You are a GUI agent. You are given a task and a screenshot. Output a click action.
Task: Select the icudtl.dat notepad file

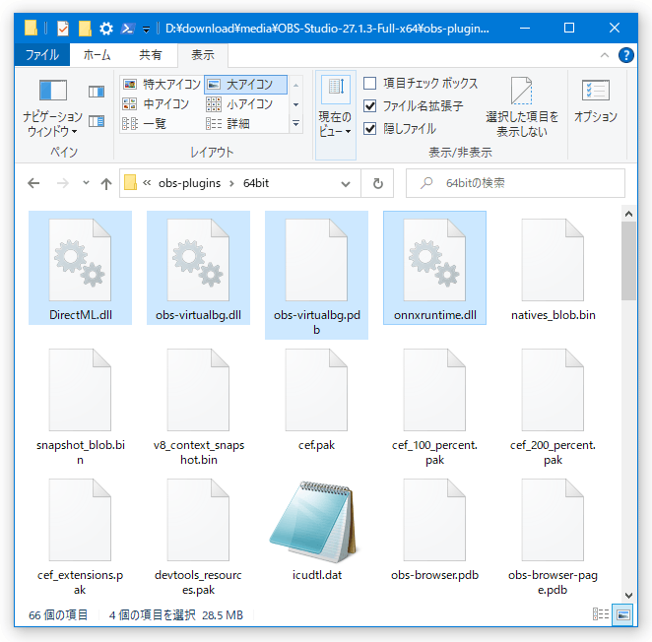click(x=316, y=529)
